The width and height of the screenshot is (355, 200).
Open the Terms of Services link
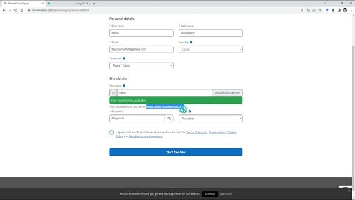pos(197,132)
